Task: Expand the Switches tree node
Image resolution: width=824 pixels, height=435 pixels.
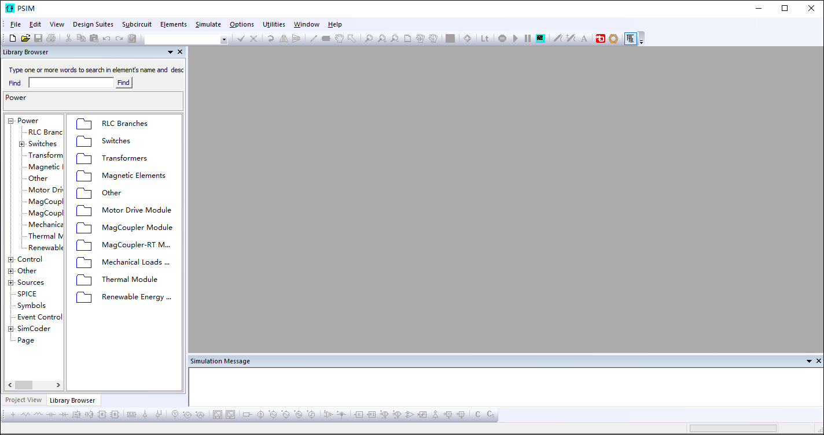Action: 21,144
